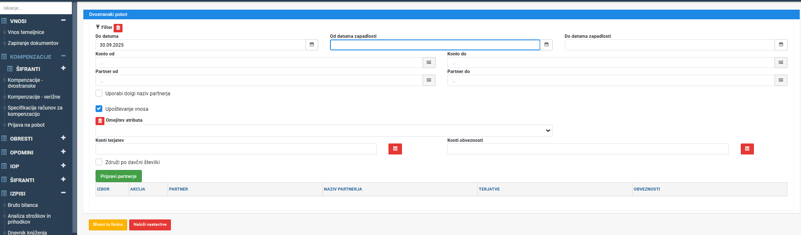Image resolution: width=801 pixels, height=235 pixels.
Task: Click sidebar vertical scrollbar
Action: 75,117
